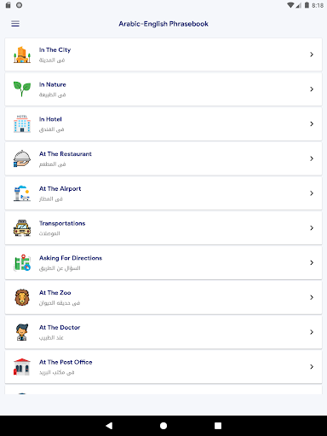Viewport: 327px width, 436px height.
Task: Tap the city buildings icon
Action: pos(22,54)
